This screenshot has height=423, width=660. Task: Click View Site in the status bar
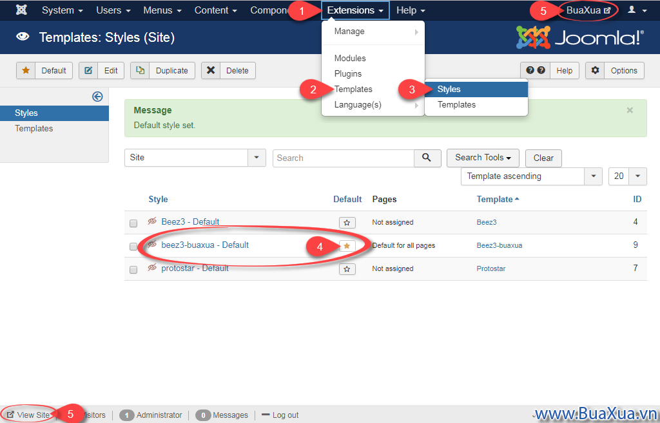click(28, 415)
